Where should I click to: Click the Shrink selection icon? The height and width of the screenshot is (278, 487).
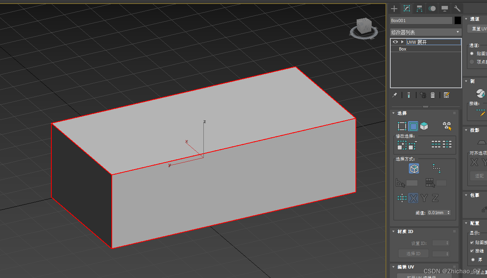tap(413, 146)
